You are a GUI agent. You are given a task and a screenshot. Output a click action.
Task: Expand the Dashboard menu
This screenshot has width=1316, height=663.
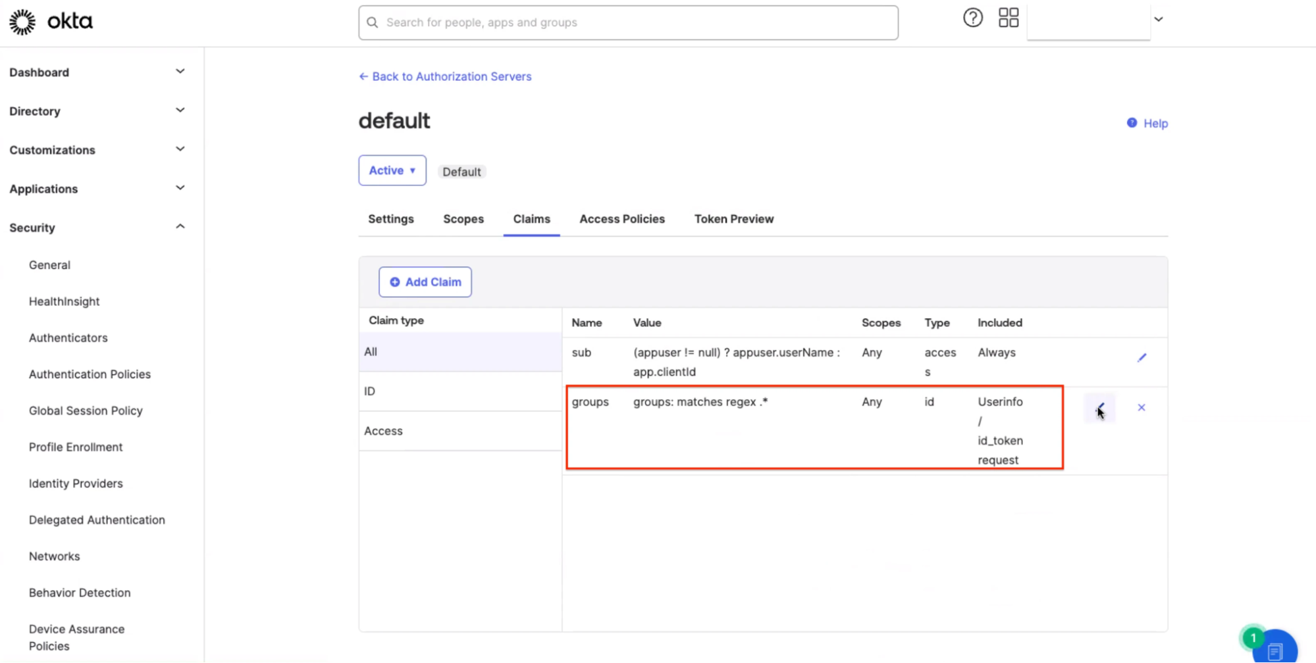97,72
